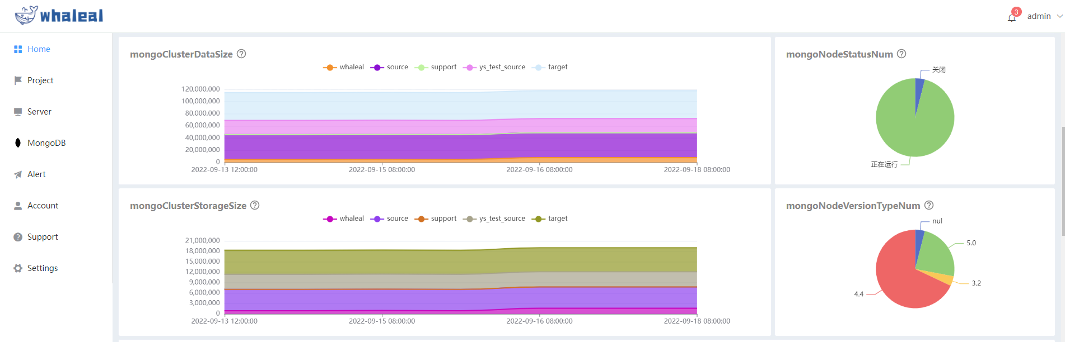Toggle target series in DataSize legend
Screen dimensions: 1065x342
[549, 67]
